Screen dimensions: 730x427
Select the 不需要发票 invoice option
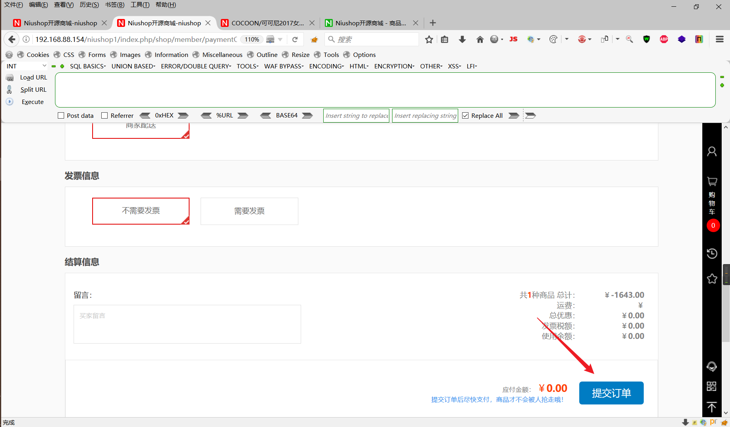pos(141,211)
